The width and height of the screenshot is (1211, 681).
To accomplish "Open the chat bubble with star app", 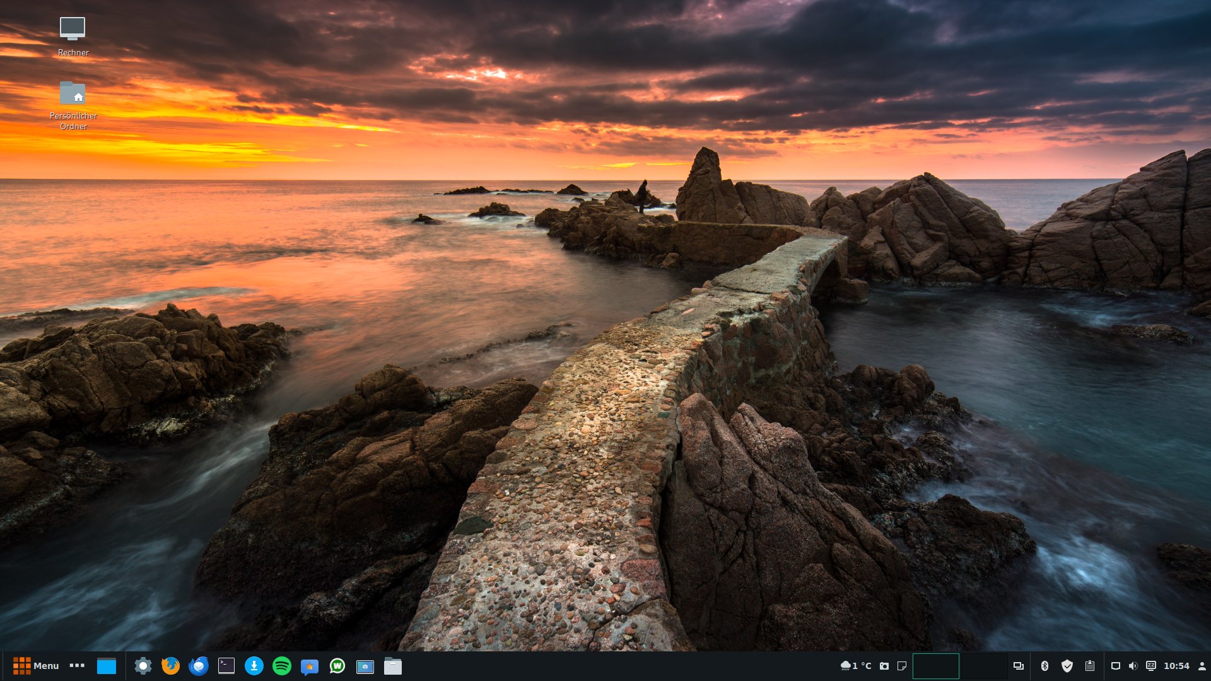I will coord(309,666).
